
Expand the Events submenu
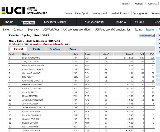tap(33, 30)
